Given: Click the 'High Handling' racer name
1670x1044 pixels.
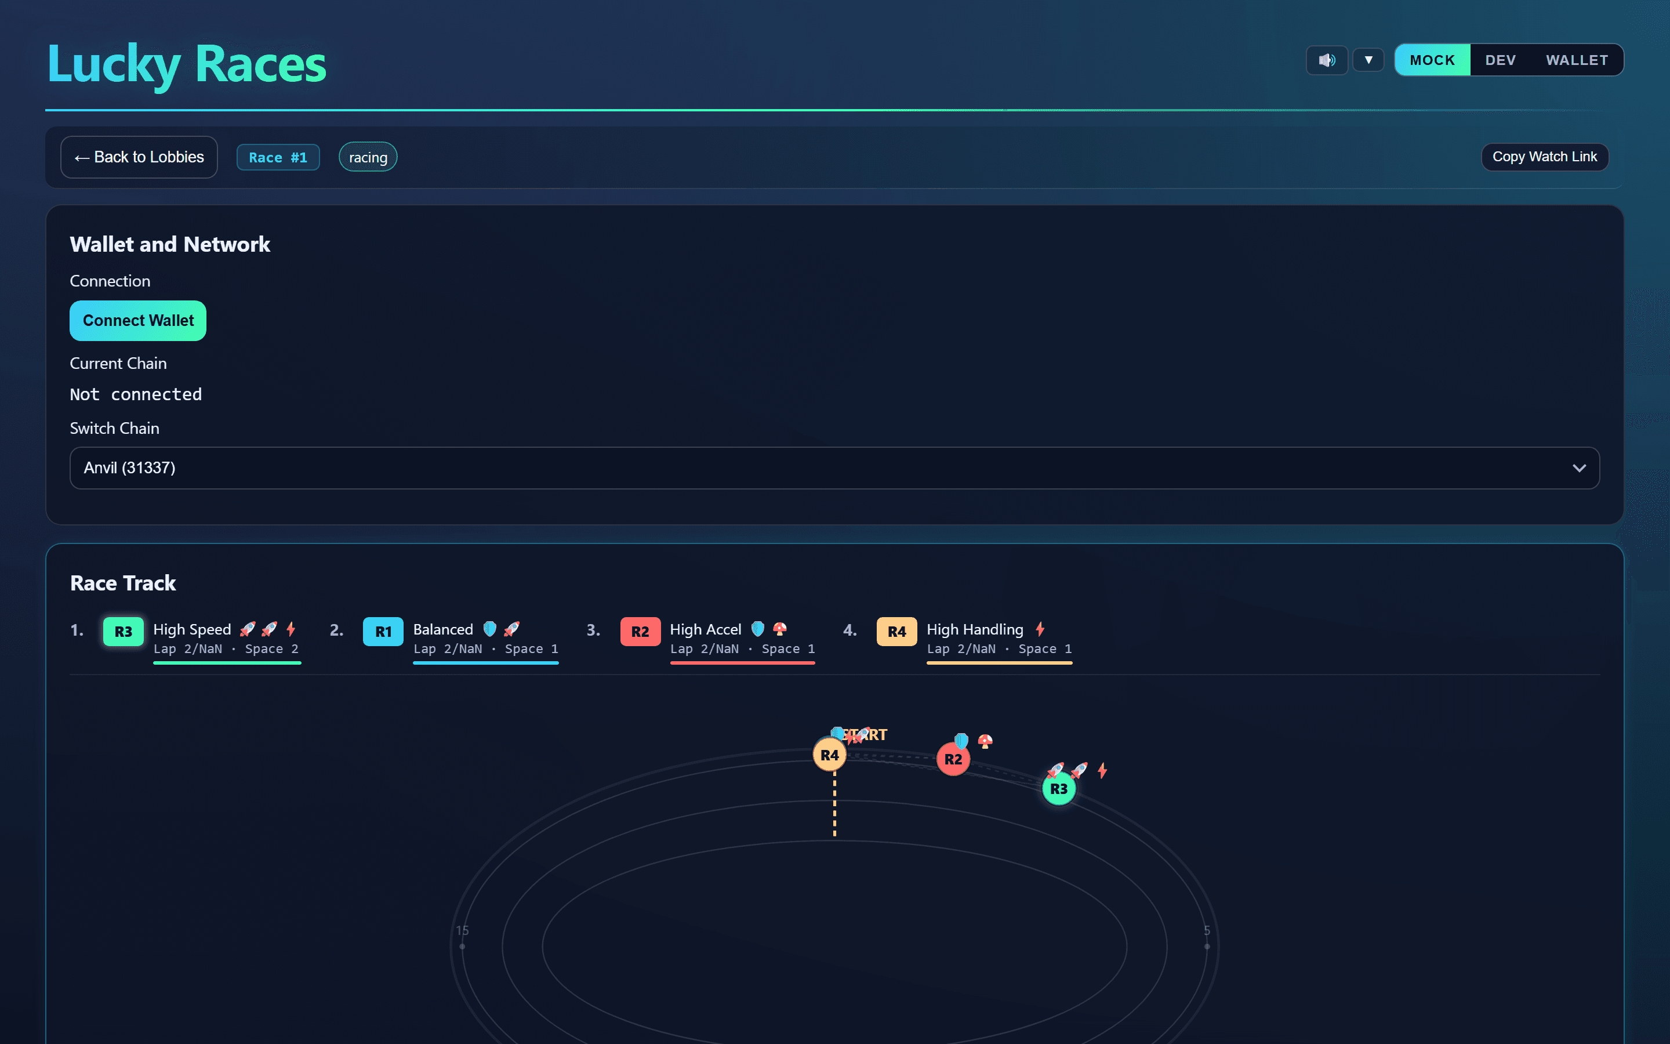Looking at the screenshot, I should [974, 629].
